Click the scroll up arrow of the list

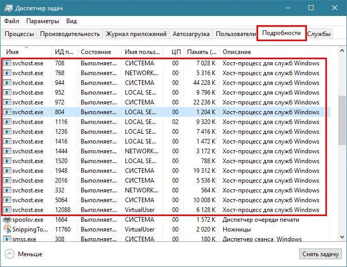click(x=342, y=51)
